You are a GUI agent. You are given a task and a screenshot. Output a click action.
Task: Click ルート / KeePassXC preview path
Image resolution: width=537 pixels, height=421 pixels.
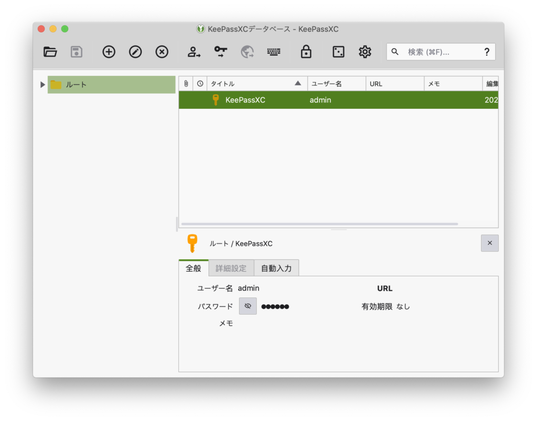[x=241, y=243]
